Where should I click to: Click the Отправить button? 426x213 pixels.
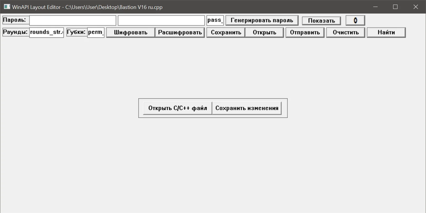coord(305,32)
